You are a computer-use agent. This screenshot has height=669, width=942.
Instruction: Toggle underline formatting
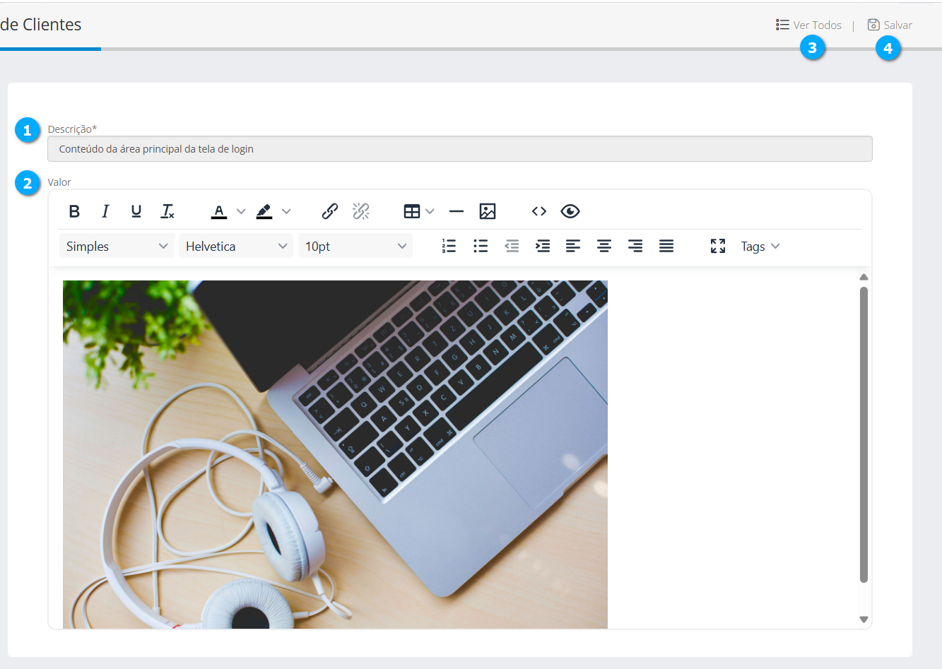pos(136,211)
